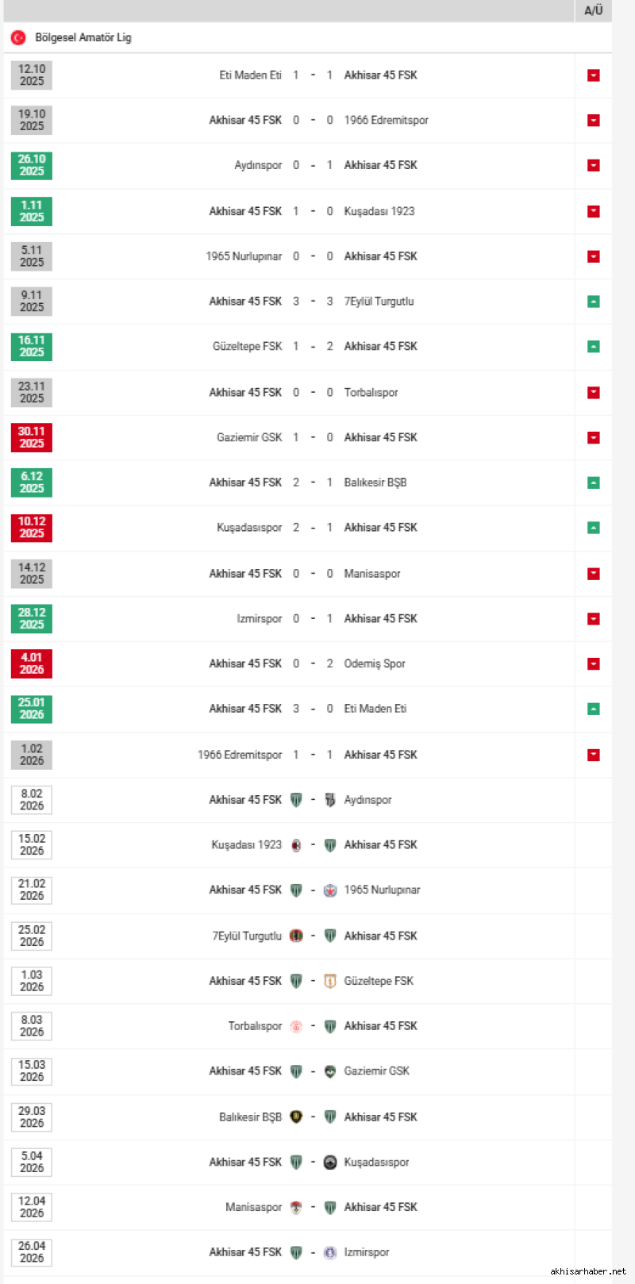Click 7Eylül Turgutlu crest in 25.02.2026 fixture
The width and height of the screenshot is (635, 1284).
pos(296,936)
